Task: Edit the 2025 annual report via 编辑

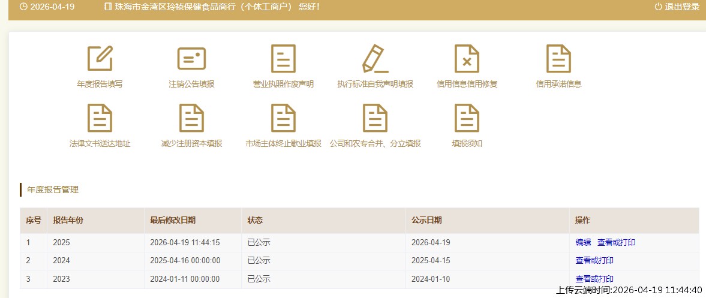Action: tap(583, 243)
